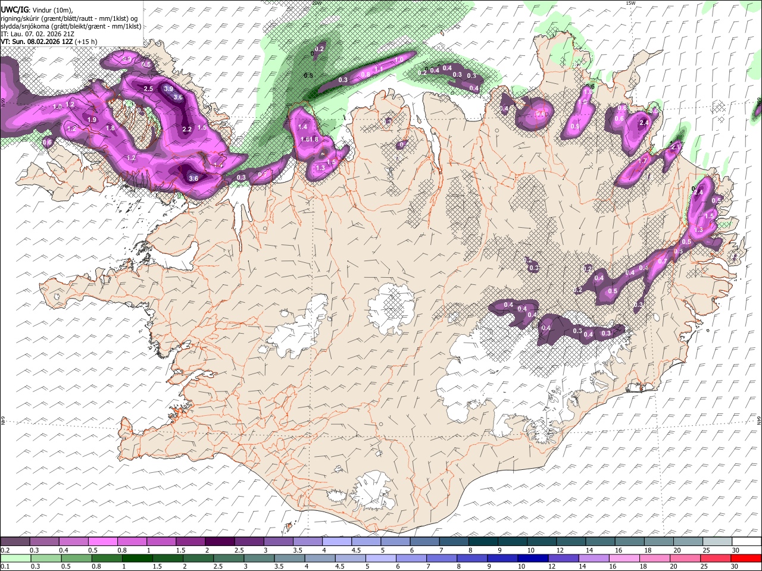This screenshot has width=762, height=571.
Task: Click the 'slydda/snjókoma' legend description line
Action: pos(71,26)
